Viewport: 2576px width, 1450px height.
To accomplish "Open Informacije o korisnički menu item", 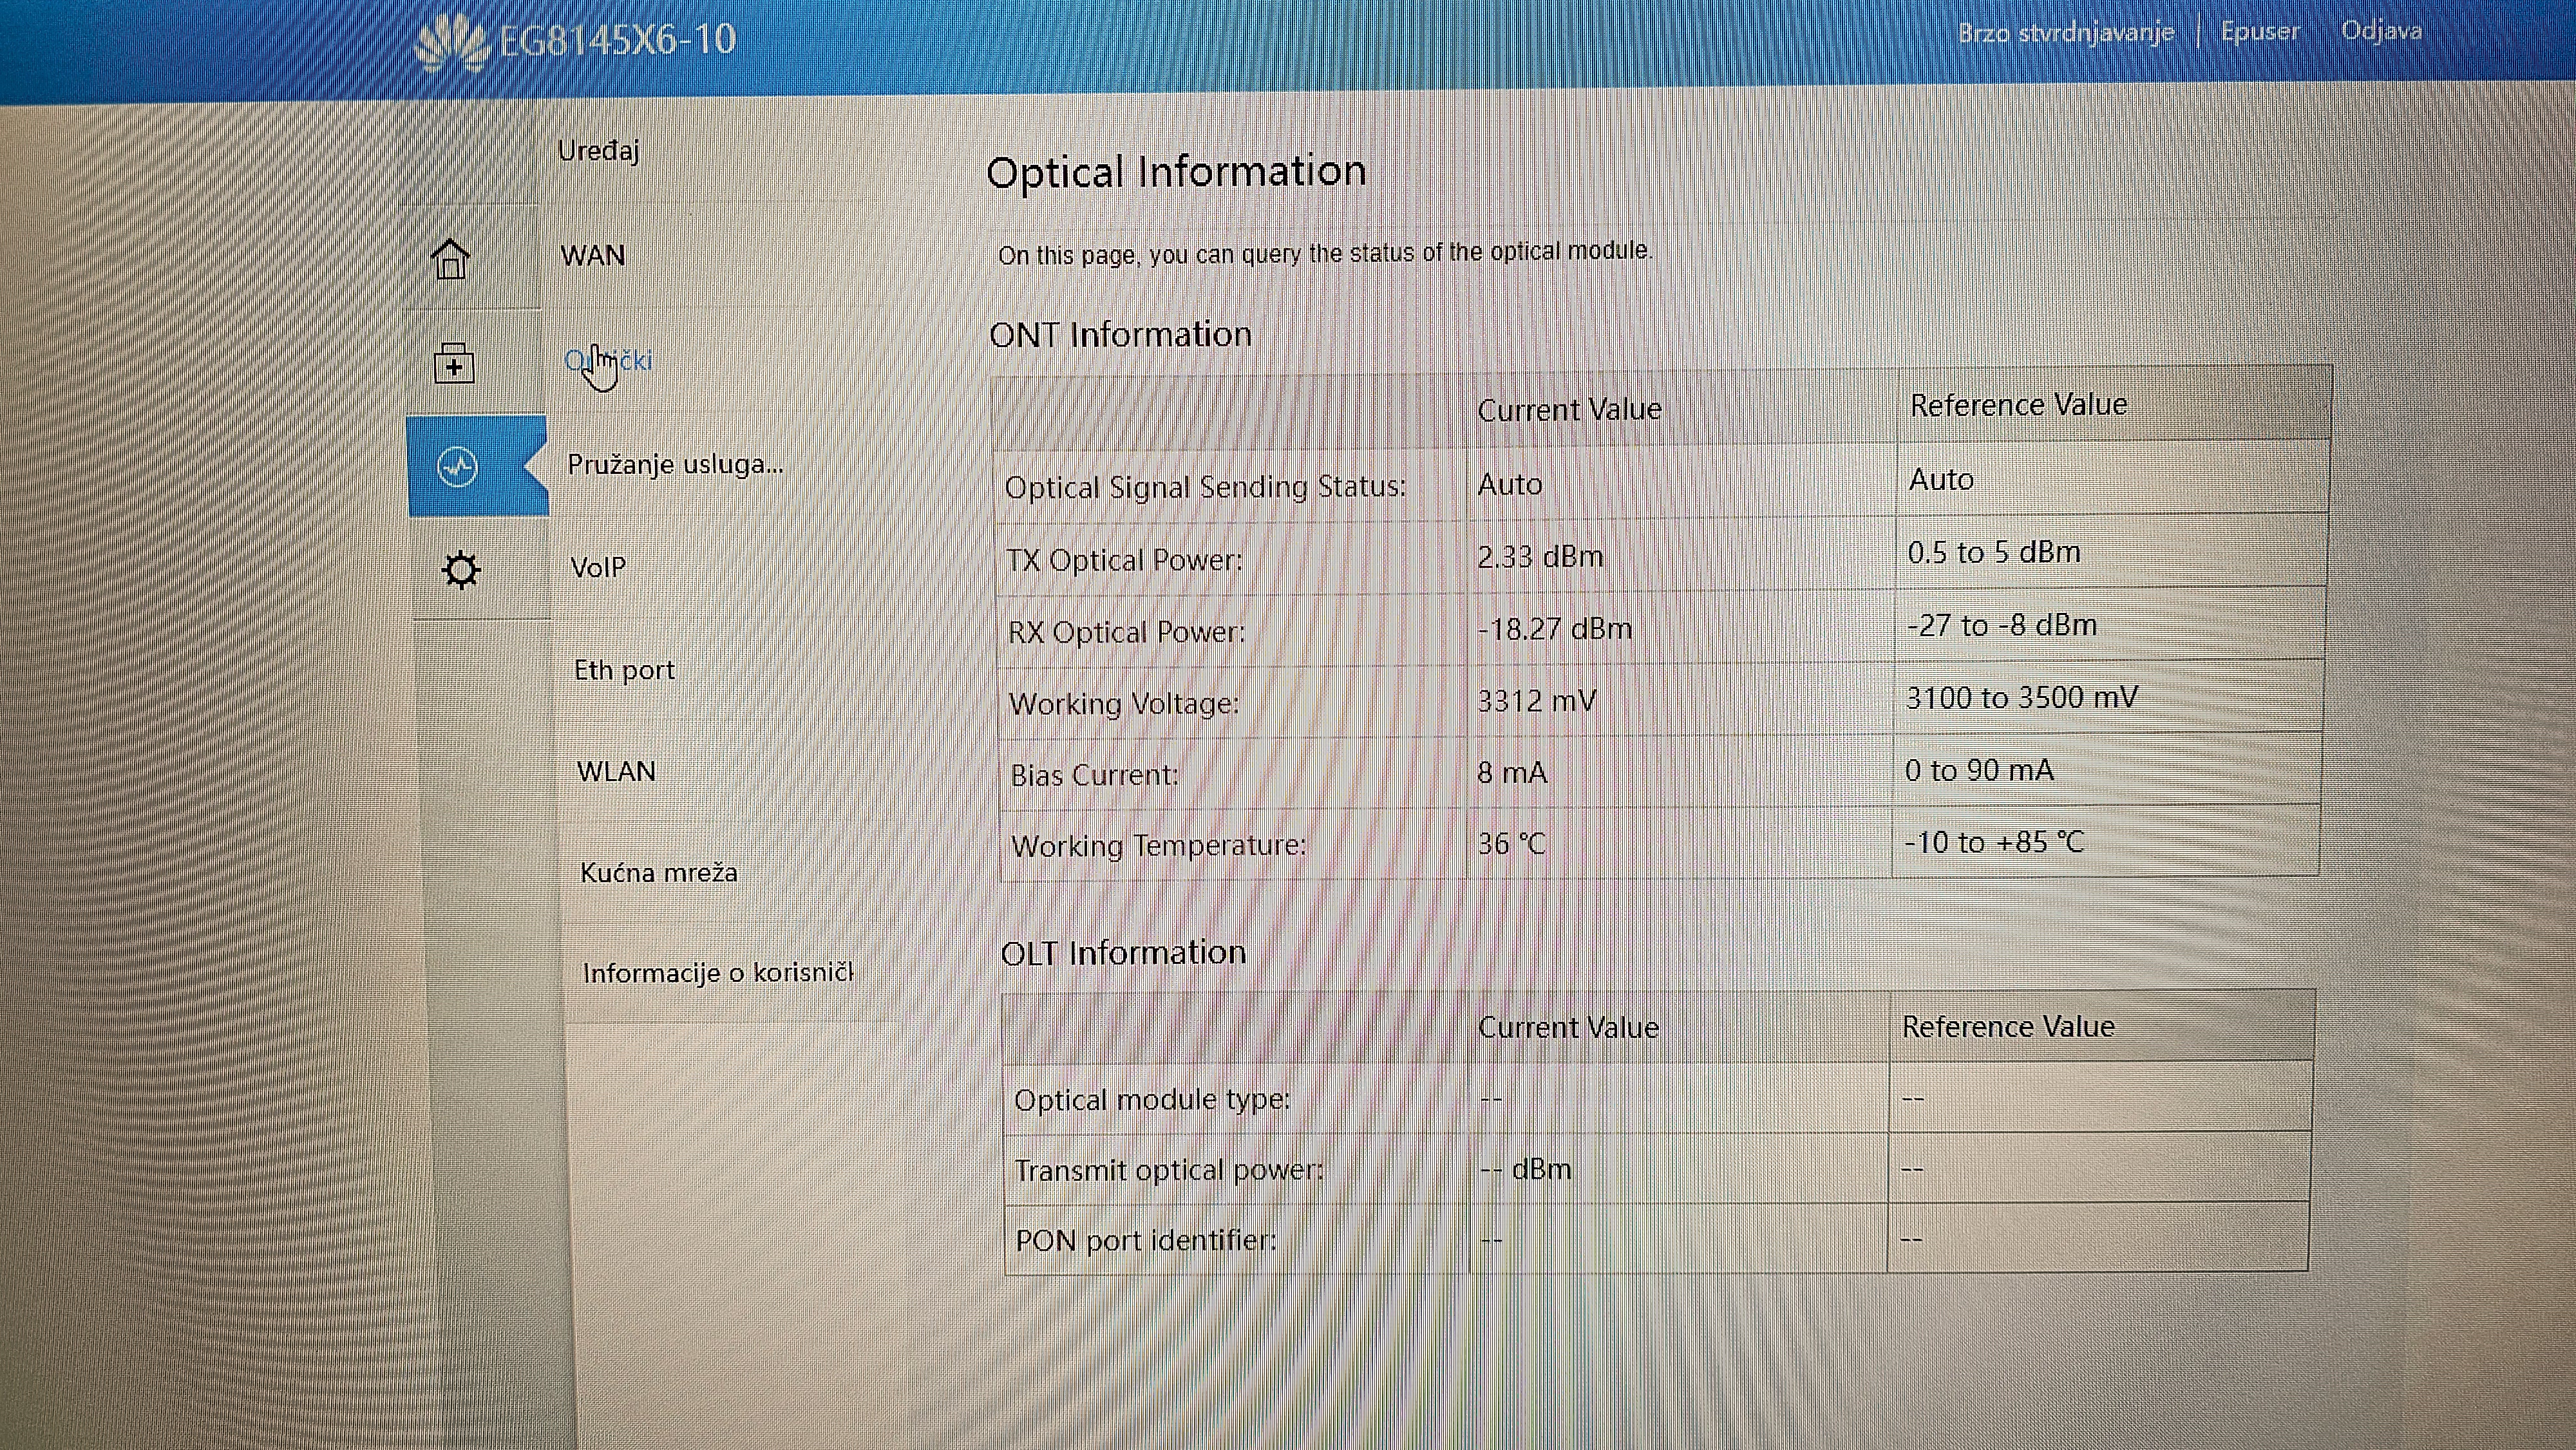I will [717, 973].
